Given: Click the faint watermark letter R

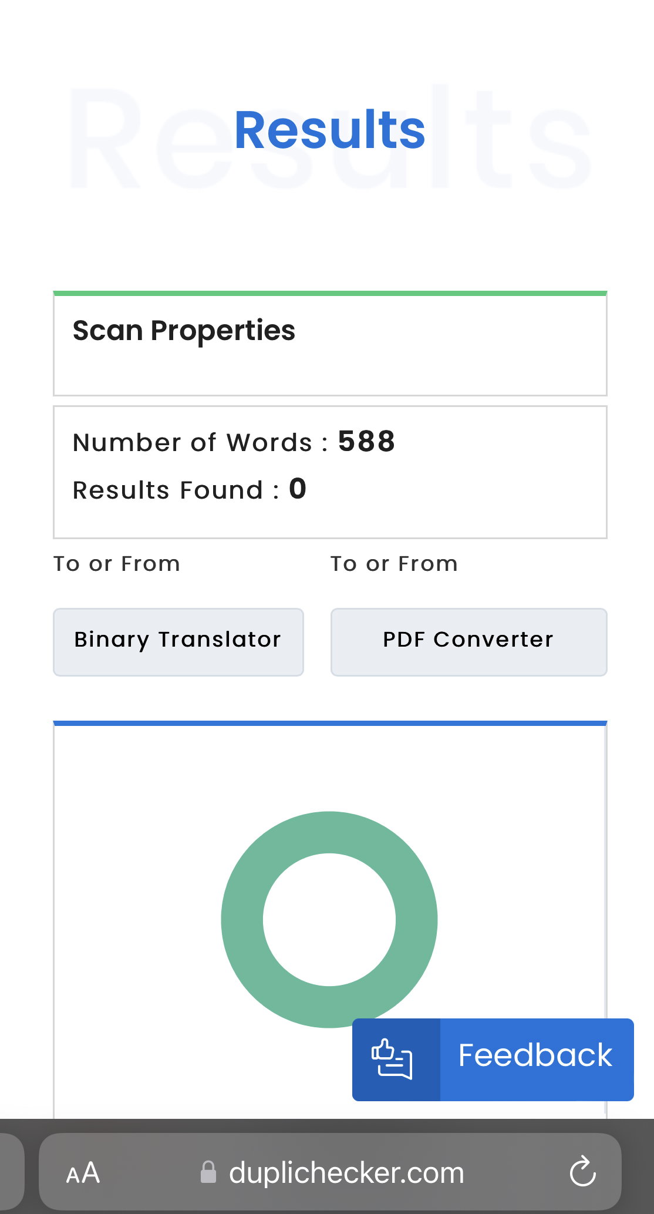Looking at the screenshot, I should pyautogui.click(x=106, y=139).
